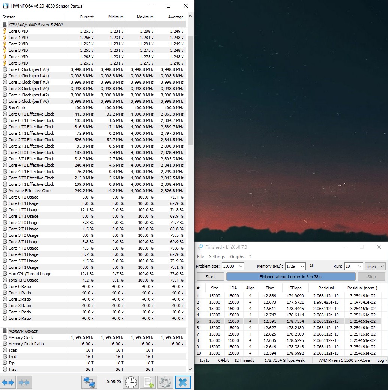This screenshot has height=390, width=388.
Task: Click the Bus Clock sensor icon
Action: pos(5,108)
